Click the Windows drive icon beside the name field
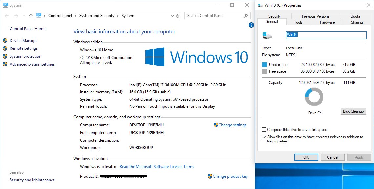 click(x=267, y=35)
